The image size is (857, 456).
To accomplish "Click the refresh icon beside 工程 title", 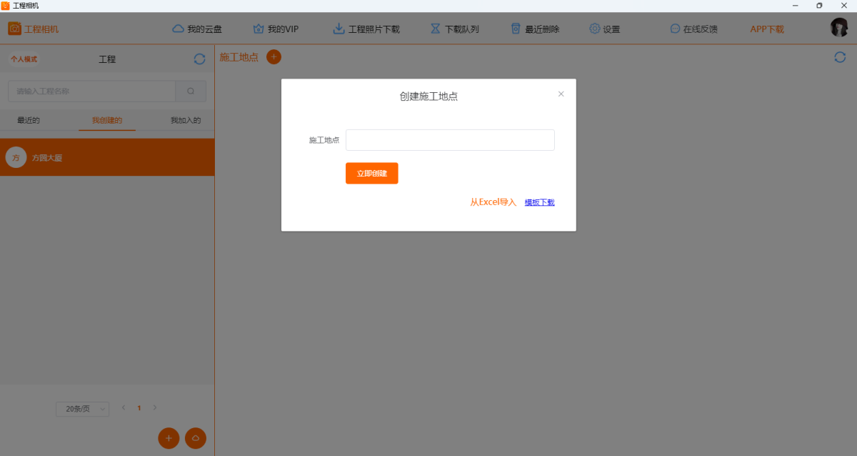I will 199,59.
